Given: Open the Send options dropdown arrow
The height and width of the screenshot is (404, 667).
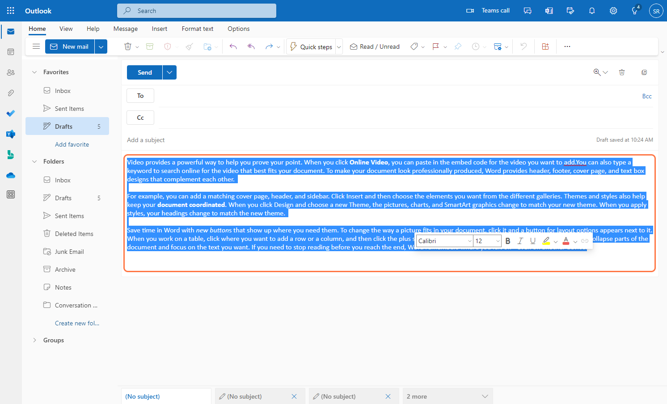Looking at the screenshot, I should (169, 72).
